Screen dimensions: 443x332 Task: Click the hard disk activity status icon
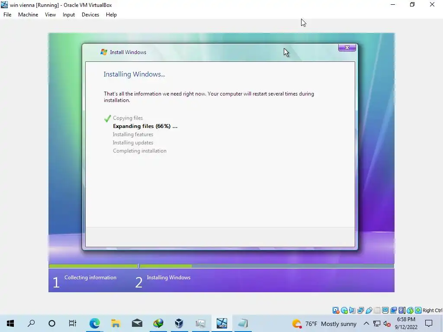[336, 310]
